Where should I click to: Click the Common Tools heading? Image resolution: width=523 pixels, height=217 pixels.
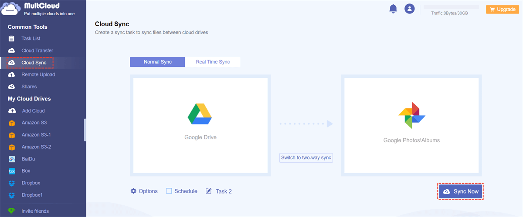(27, 27)
